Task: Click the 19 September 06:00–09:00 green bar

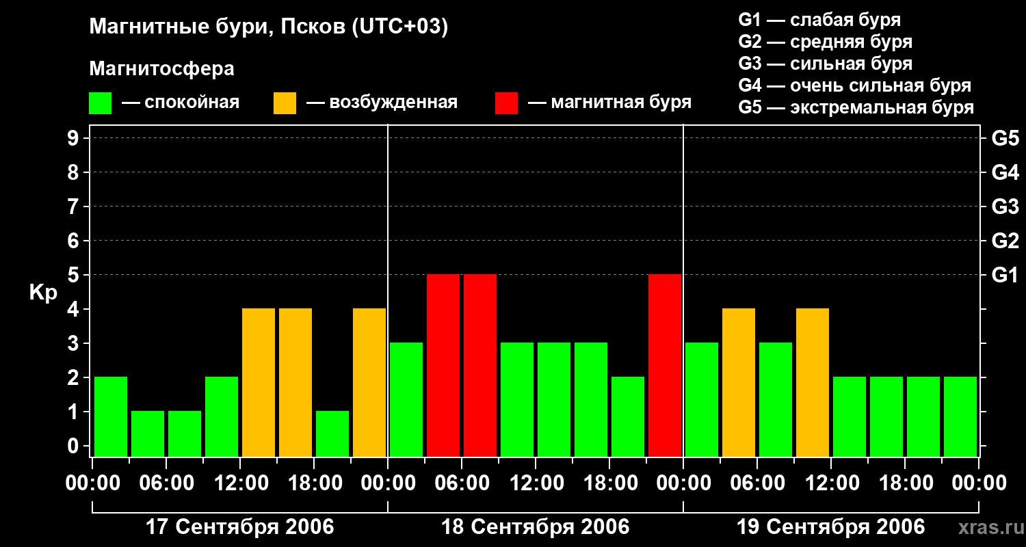Action: (776, 399)
